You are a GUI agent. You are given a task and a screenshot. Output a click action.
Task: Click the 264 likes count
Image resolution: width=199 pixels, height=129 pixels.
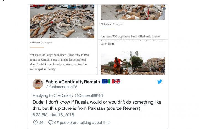pos(42,123)
